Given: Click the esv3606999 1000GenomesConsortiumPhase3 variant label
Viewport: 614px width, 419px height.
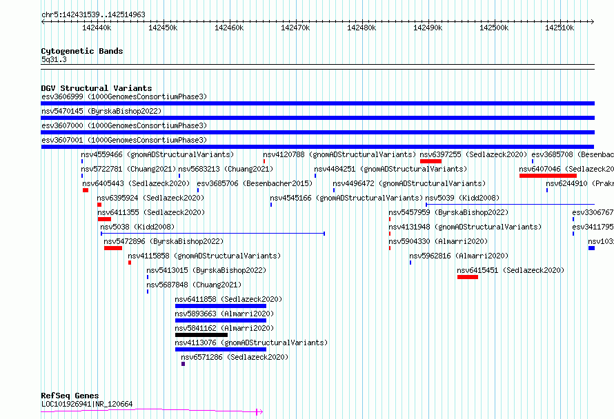Looking at the screenshot, I should (x=124, y=96).
